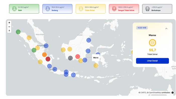Click the Maros map tooltip label
Viewport: 176px width, 99px height.
coord(96,58)
